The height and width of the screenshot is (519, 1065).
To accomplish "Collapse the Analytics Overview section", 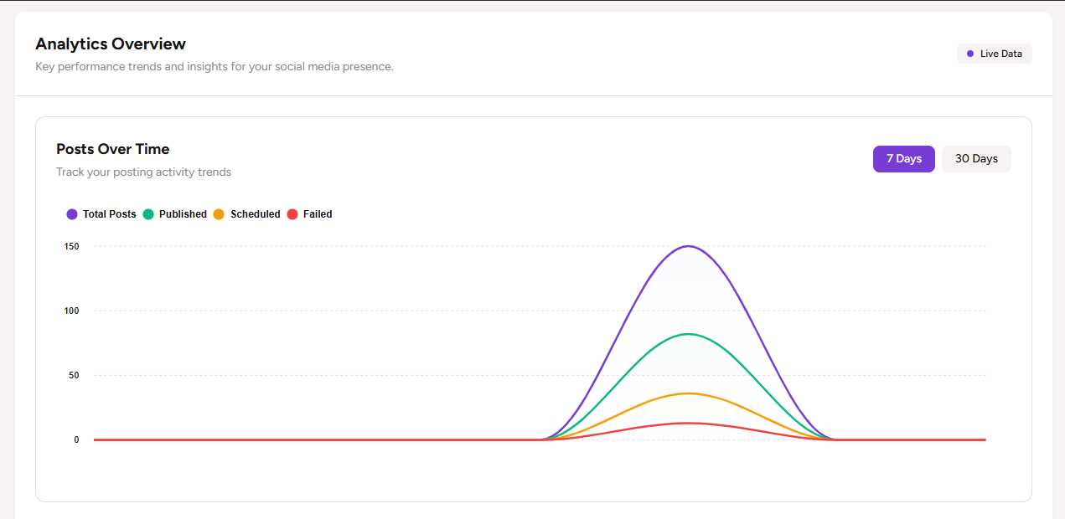I will 111,44.
